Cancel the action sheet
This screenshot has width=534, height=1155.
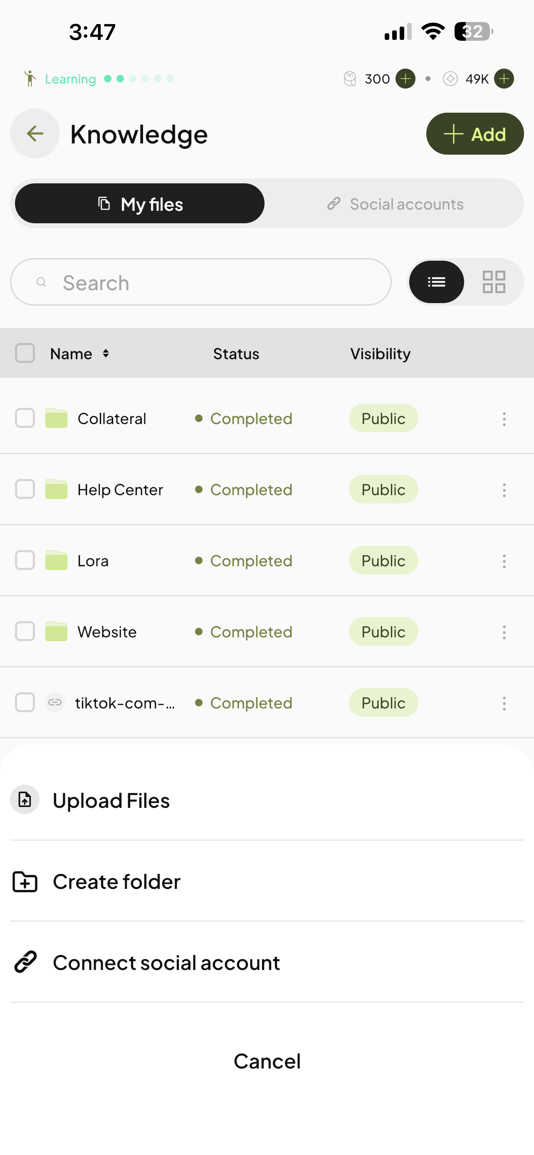[267, 1061]
